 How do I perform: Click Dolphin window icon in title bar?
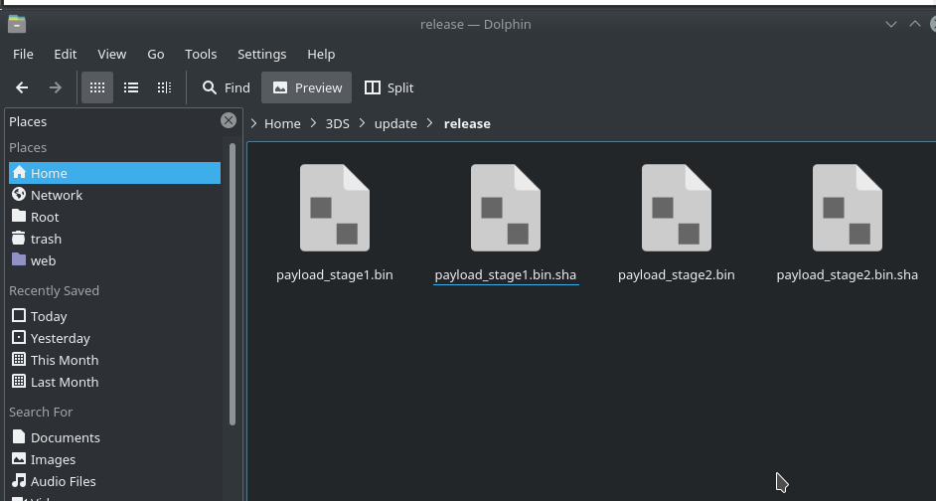tap(17, 24)
